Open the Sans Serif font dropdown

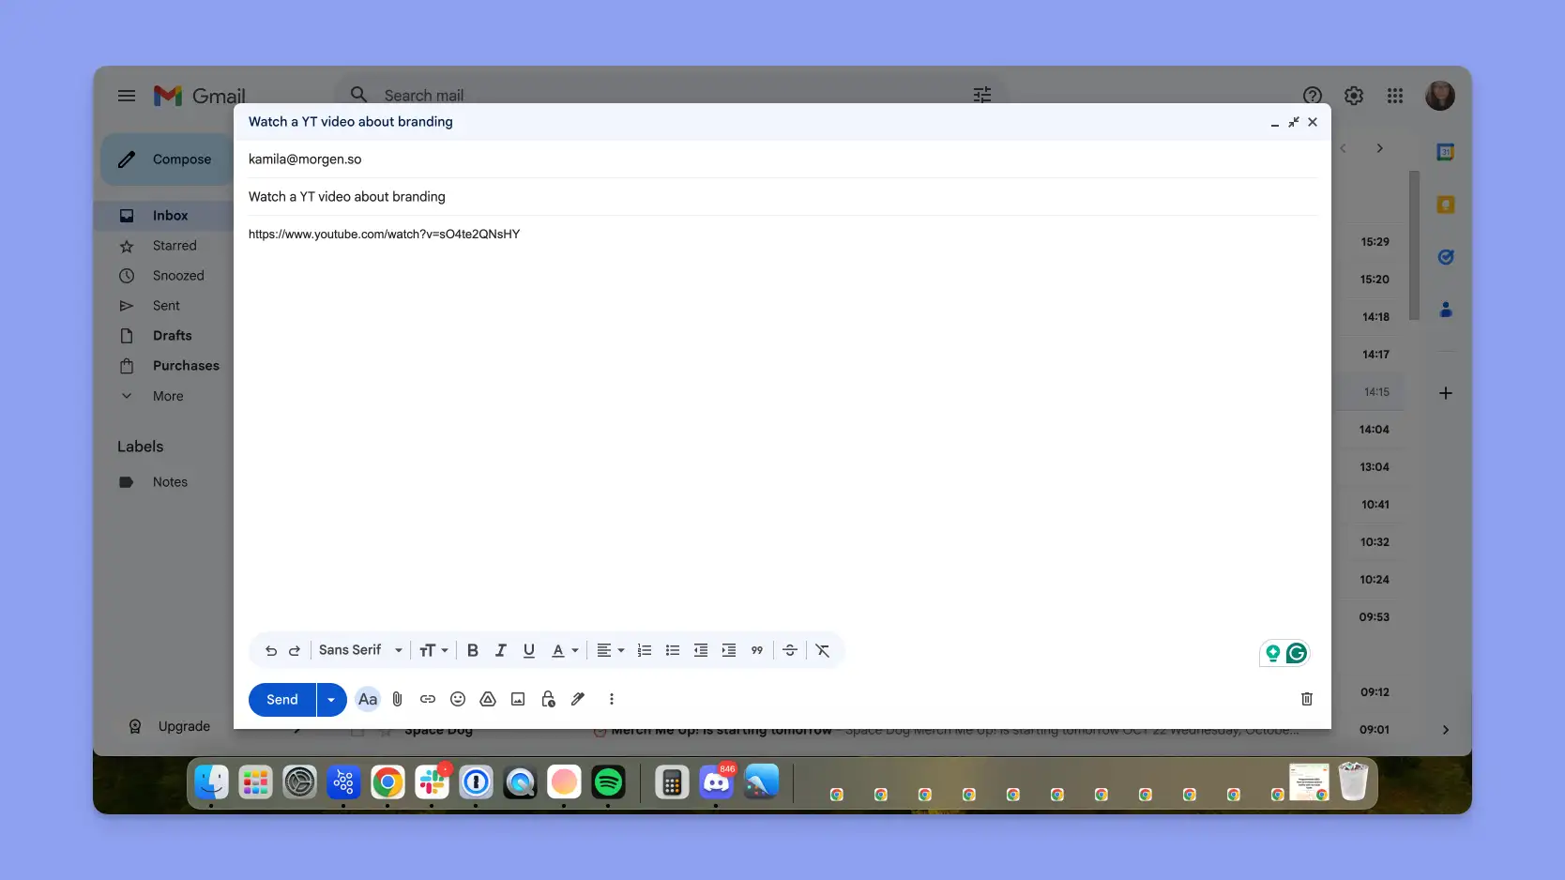(x=360, y=650)
